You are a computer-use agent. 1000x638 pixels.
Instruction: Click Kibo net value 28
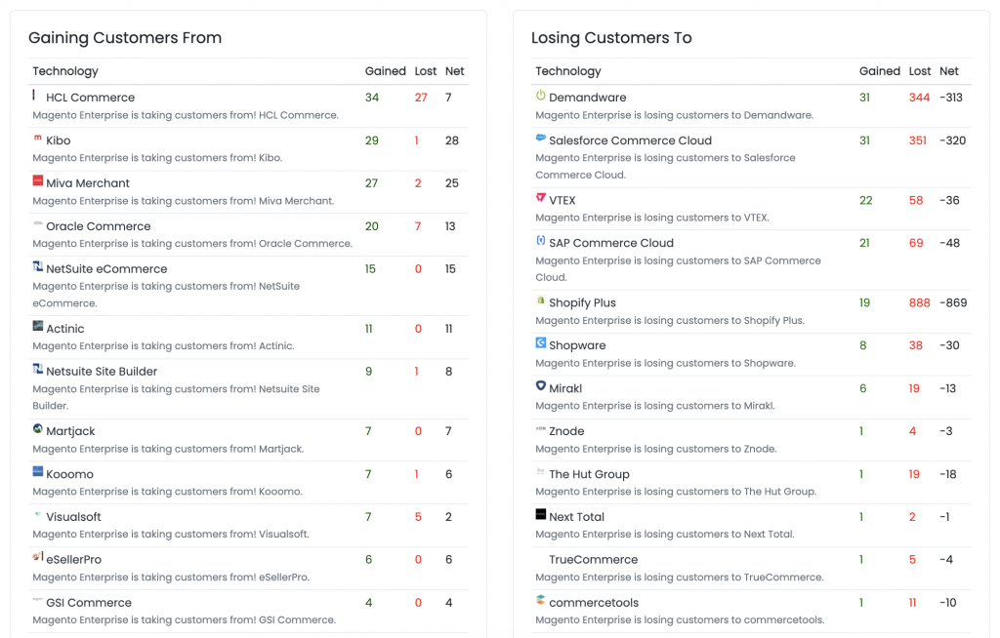tap(451, 140)
